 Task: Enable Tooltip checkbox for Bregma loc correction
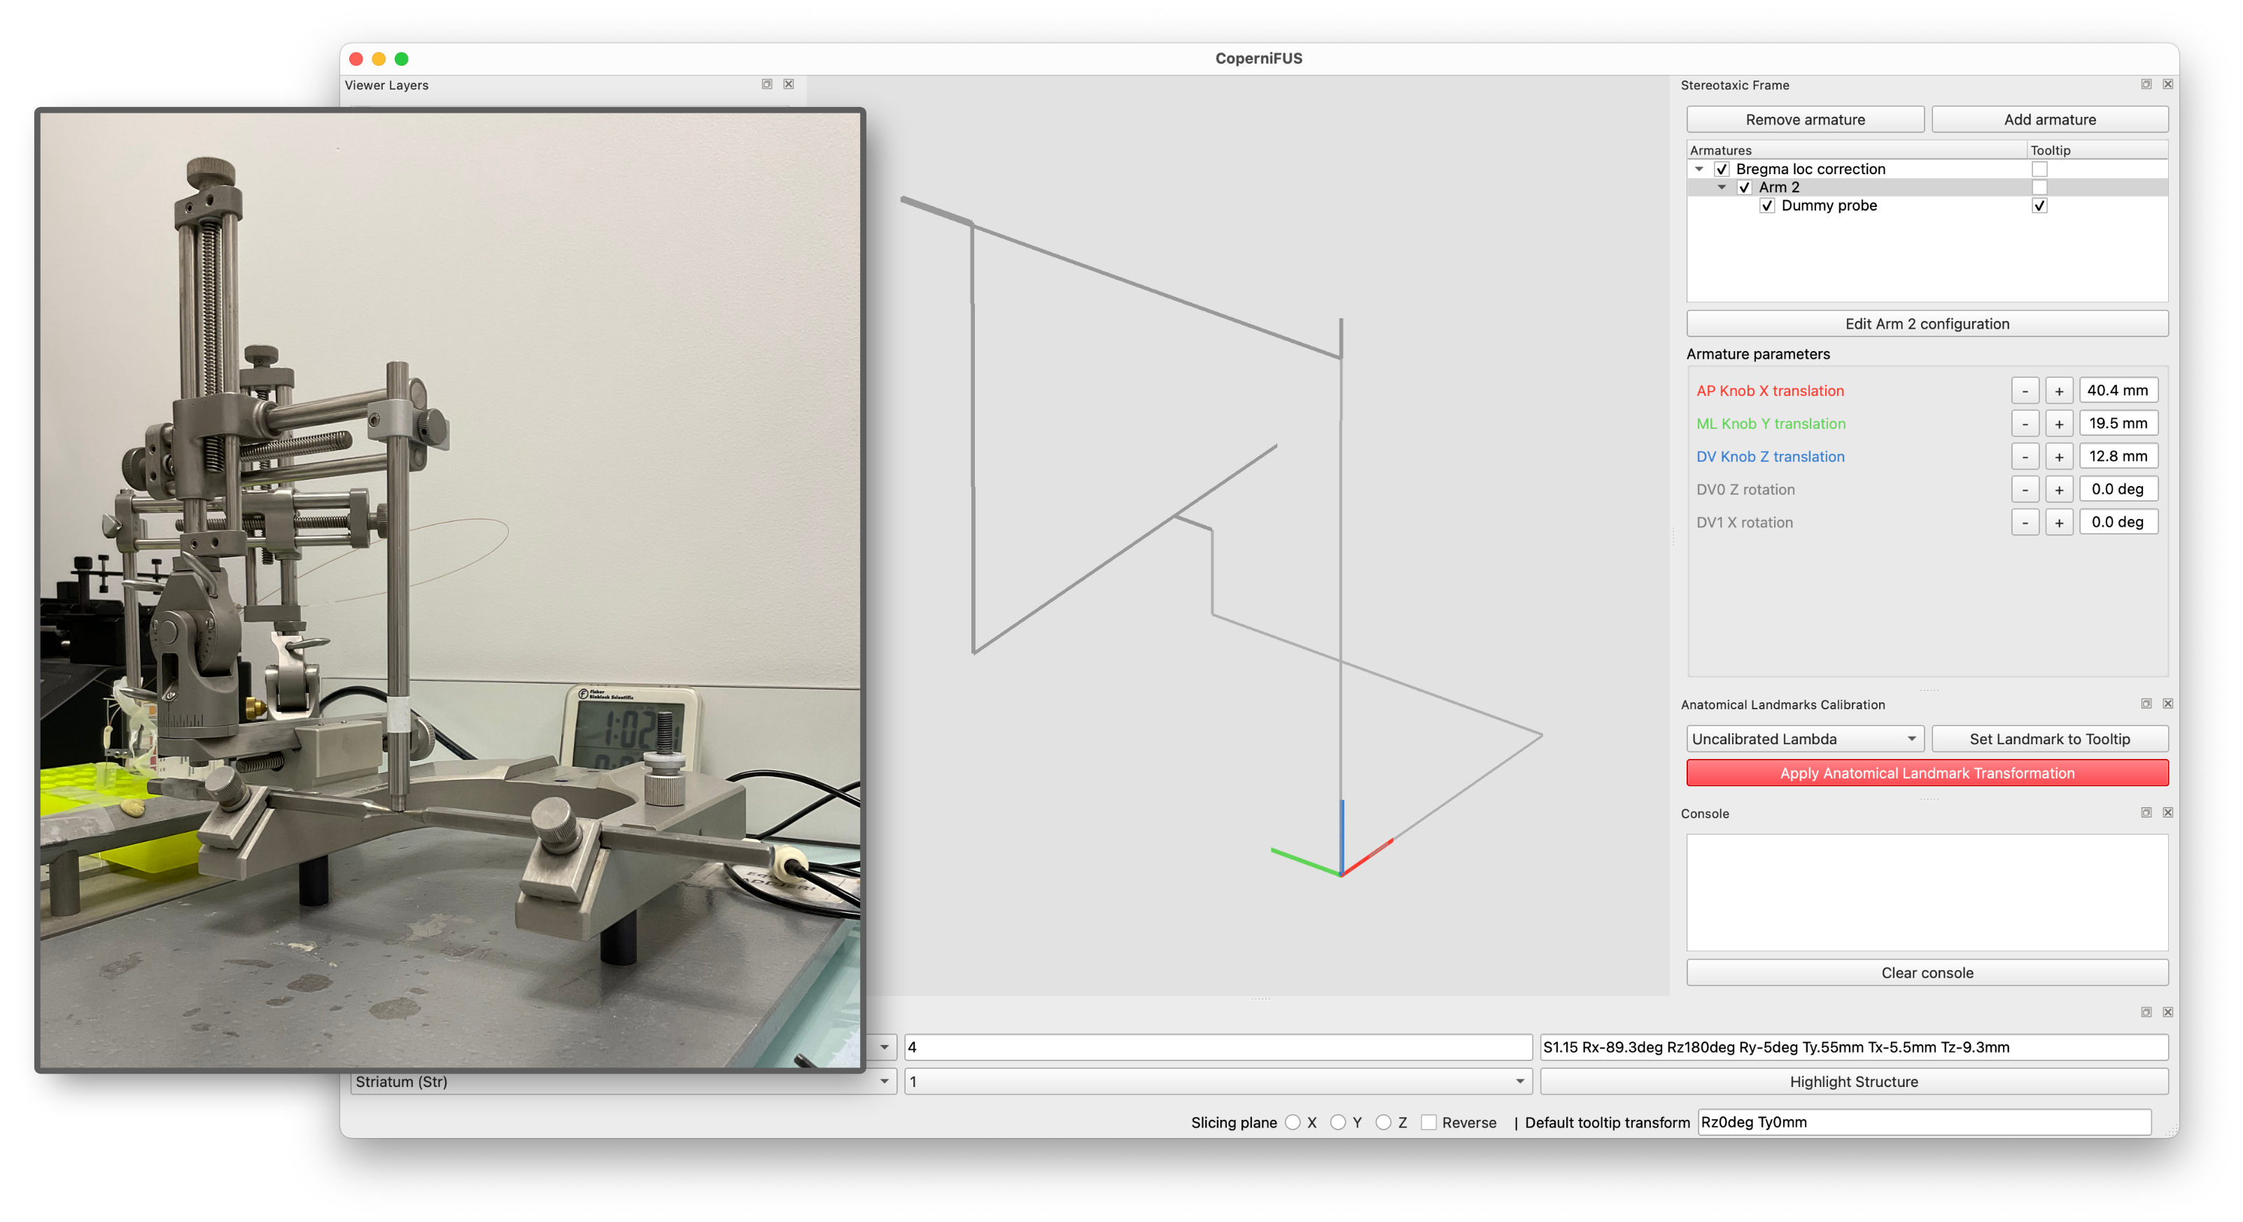(x=2039, y=169)
